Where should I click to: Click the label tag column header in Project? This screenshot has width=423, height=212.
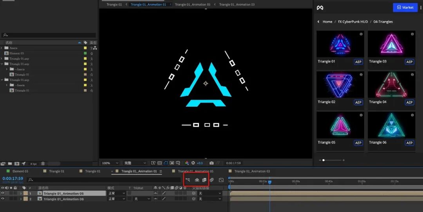tap(85, 43)
